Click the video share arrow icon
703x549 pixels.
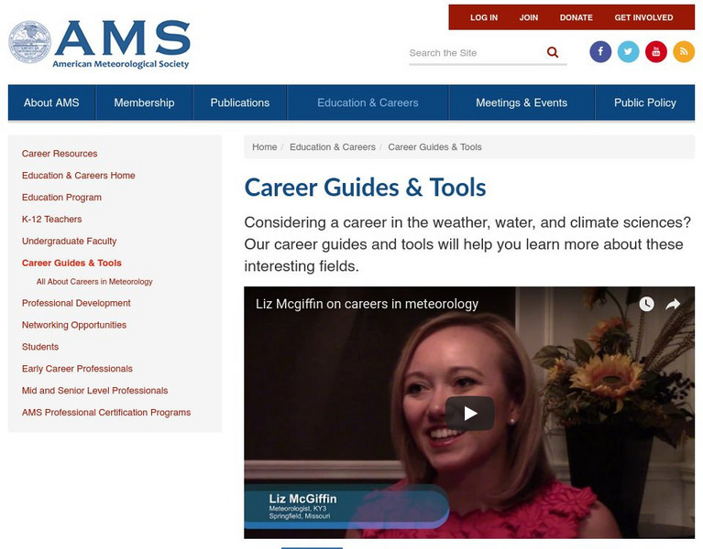(x=673, y=305)
